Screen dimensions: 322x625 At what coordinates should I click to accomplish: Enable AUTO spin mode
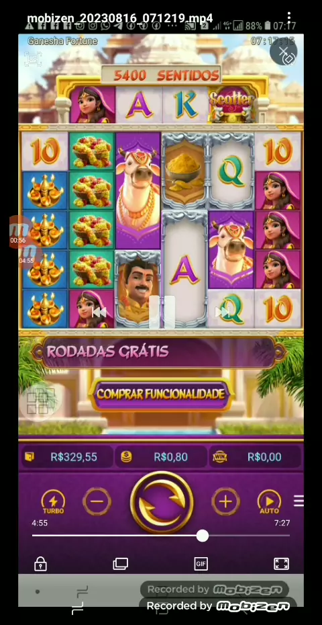coord(269,502)
